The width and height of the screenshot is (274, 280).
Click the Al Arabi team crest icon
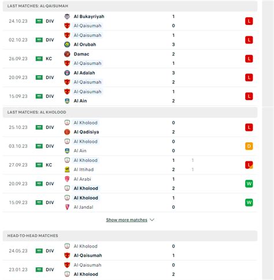tap(67, 179)
